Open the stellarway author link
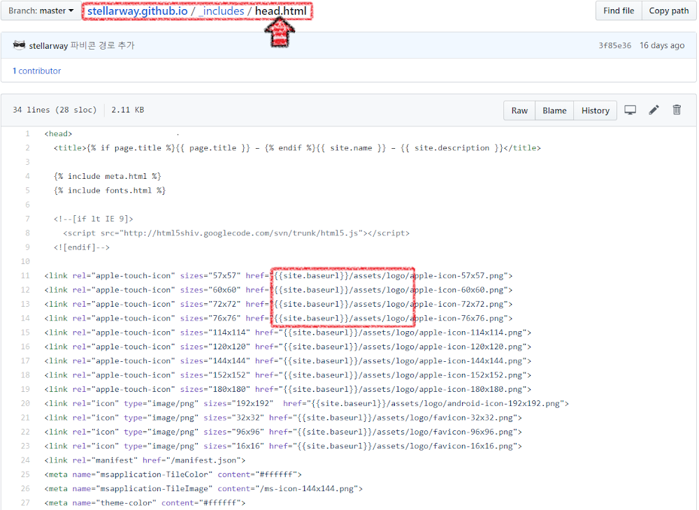The height and width of the screenshot is (510, 699). coord(48,45)
